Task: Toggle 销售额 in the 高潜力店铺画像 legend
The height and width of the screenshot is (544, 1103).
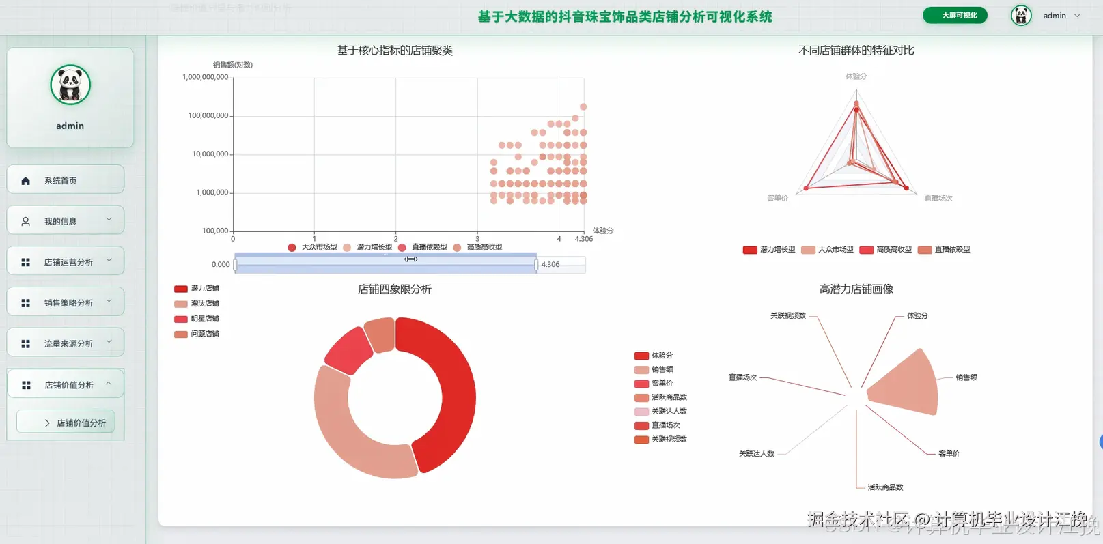Action: [x=654, y=369]
